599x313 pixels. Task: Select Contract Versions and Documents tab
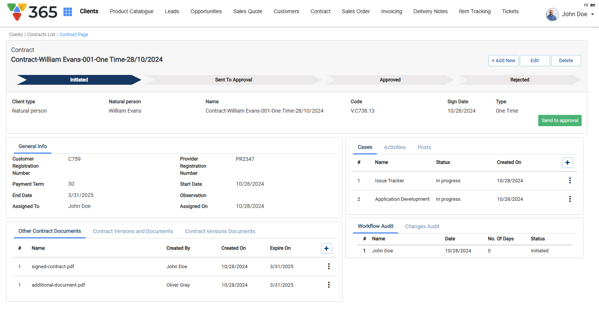click(x=133, y=231)
